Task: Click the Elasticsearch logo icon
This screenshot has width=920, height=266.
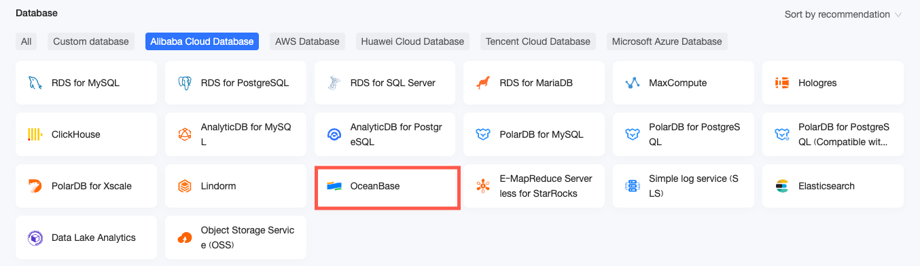Action: [x=782, y=186]
